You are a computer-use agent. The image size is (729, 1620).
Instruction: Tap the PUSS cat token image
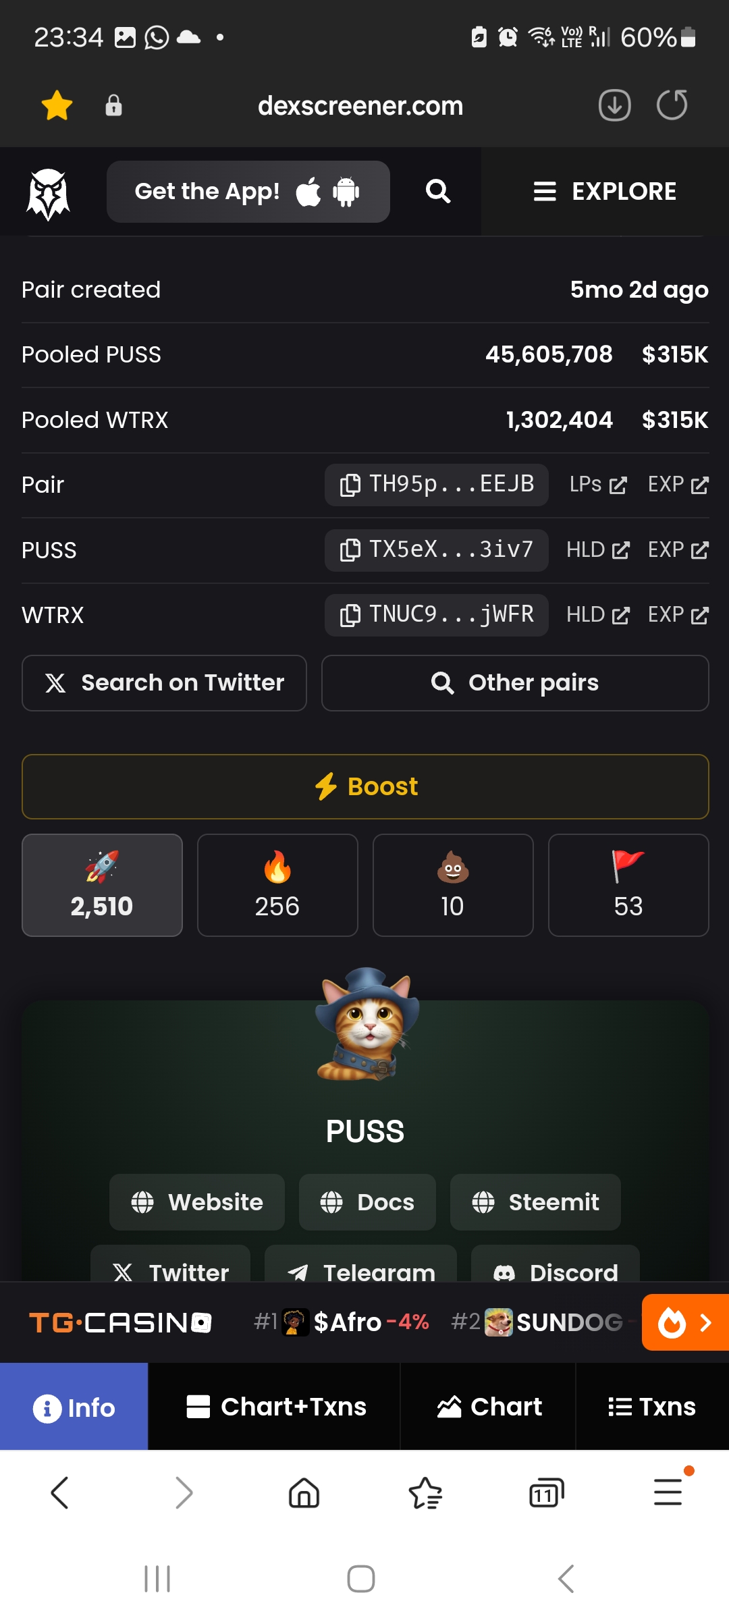click(367, 1024)
